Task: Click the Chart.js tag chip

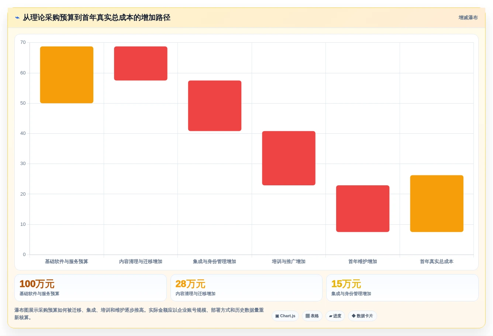Action: click(285, 316)
